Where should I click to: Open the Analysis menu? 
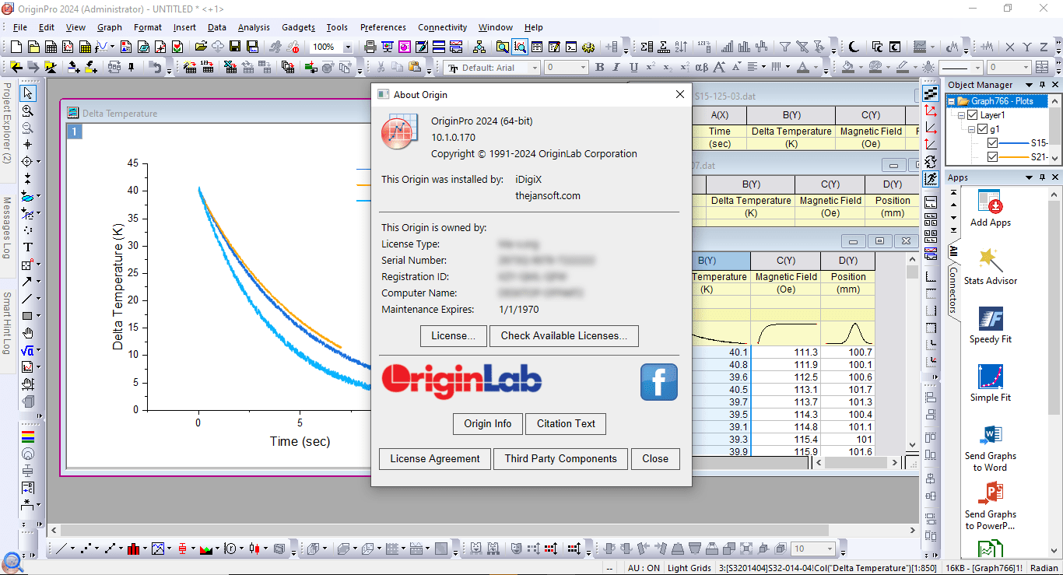pos(254,27)
